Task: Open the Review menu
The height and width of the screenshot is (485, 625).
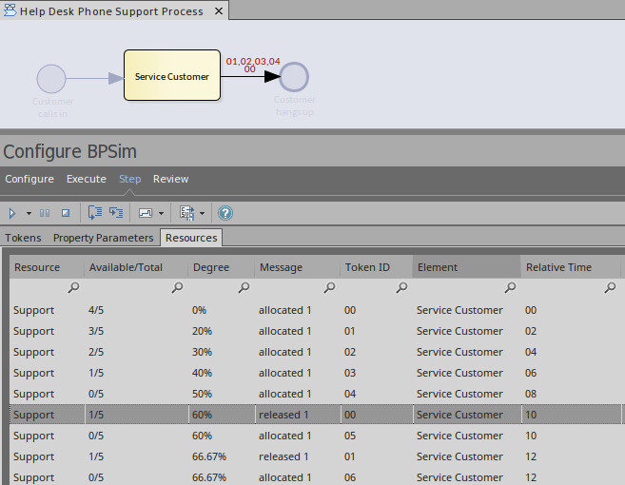Action: 171,179
